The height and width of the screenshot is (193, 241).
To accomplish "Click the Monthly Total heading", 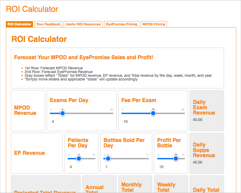I will coord(132,187).
